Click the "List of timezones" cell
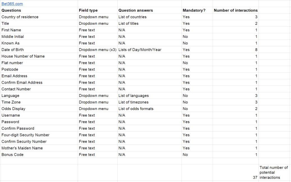 pyautogui.click(x=133, y=102)
